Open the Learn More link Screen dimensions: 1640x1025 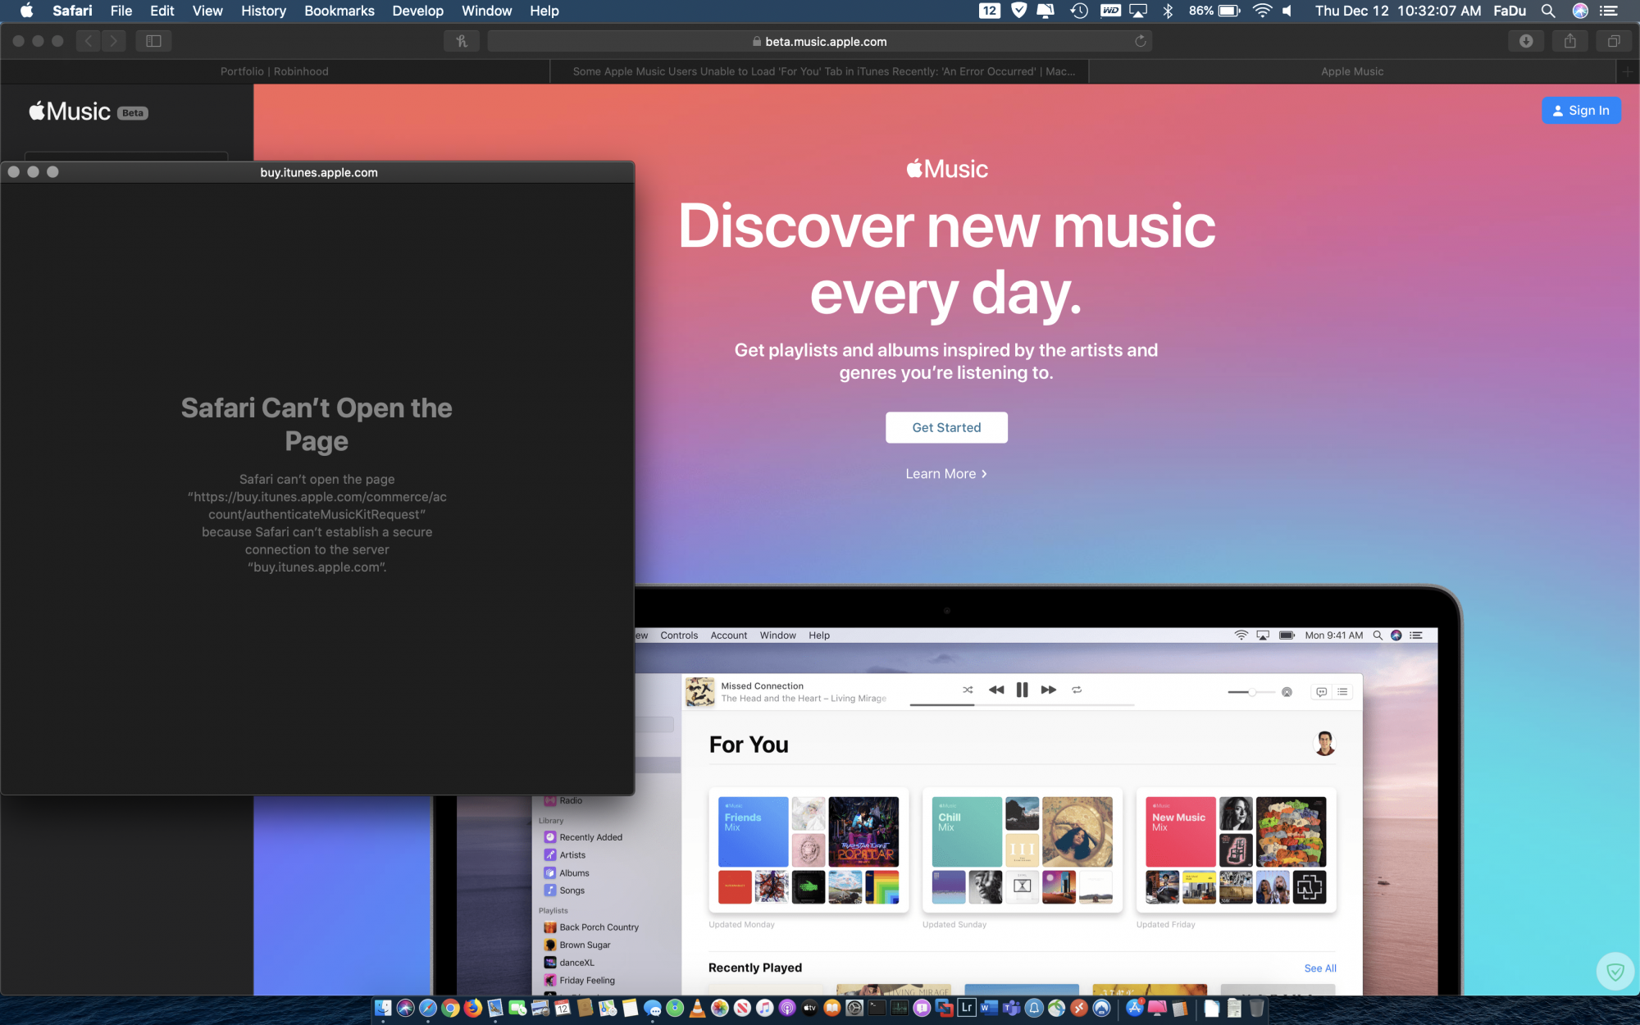pyautogui.click(x=946, y=474)
